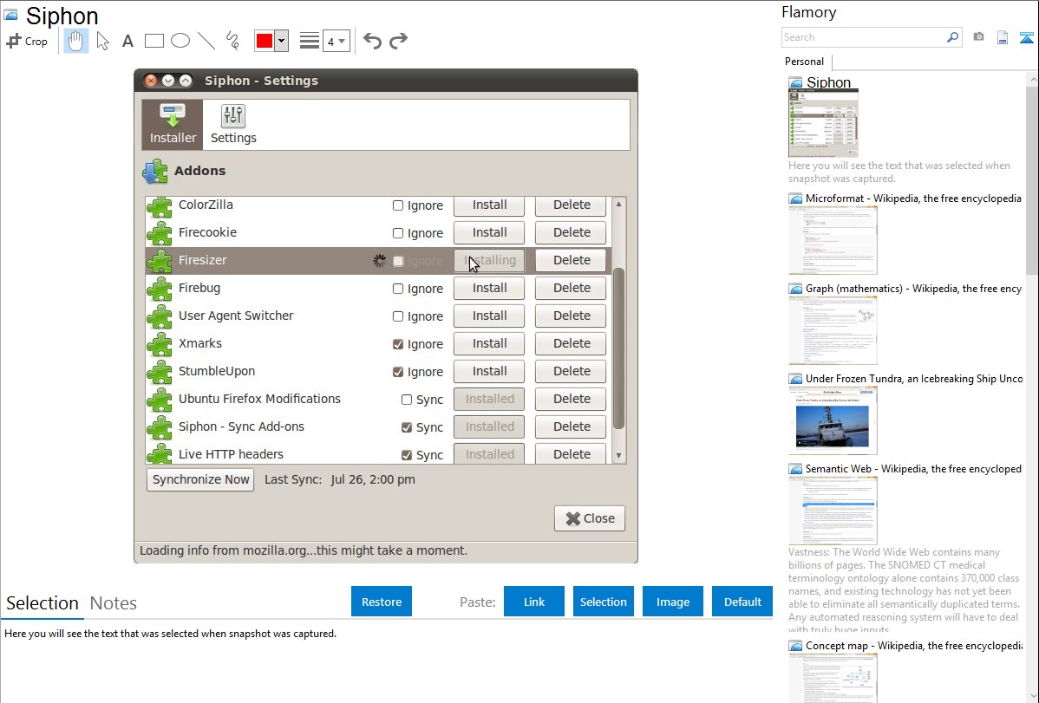Select the rectangle shape tool
This screenshot has width=1039, height=703.
tap(154, 41)
